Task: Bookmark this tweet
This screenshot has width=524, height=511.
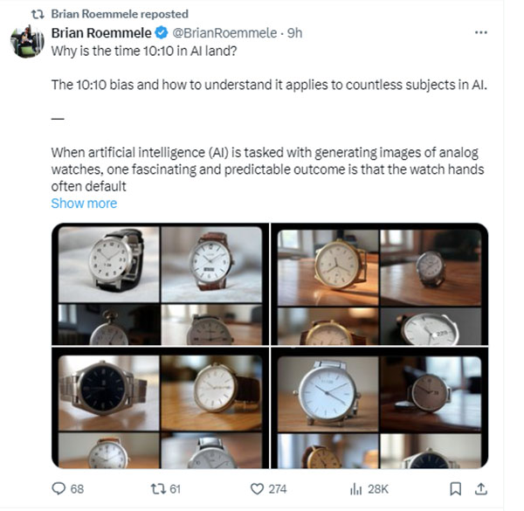Action: point(455,488)
